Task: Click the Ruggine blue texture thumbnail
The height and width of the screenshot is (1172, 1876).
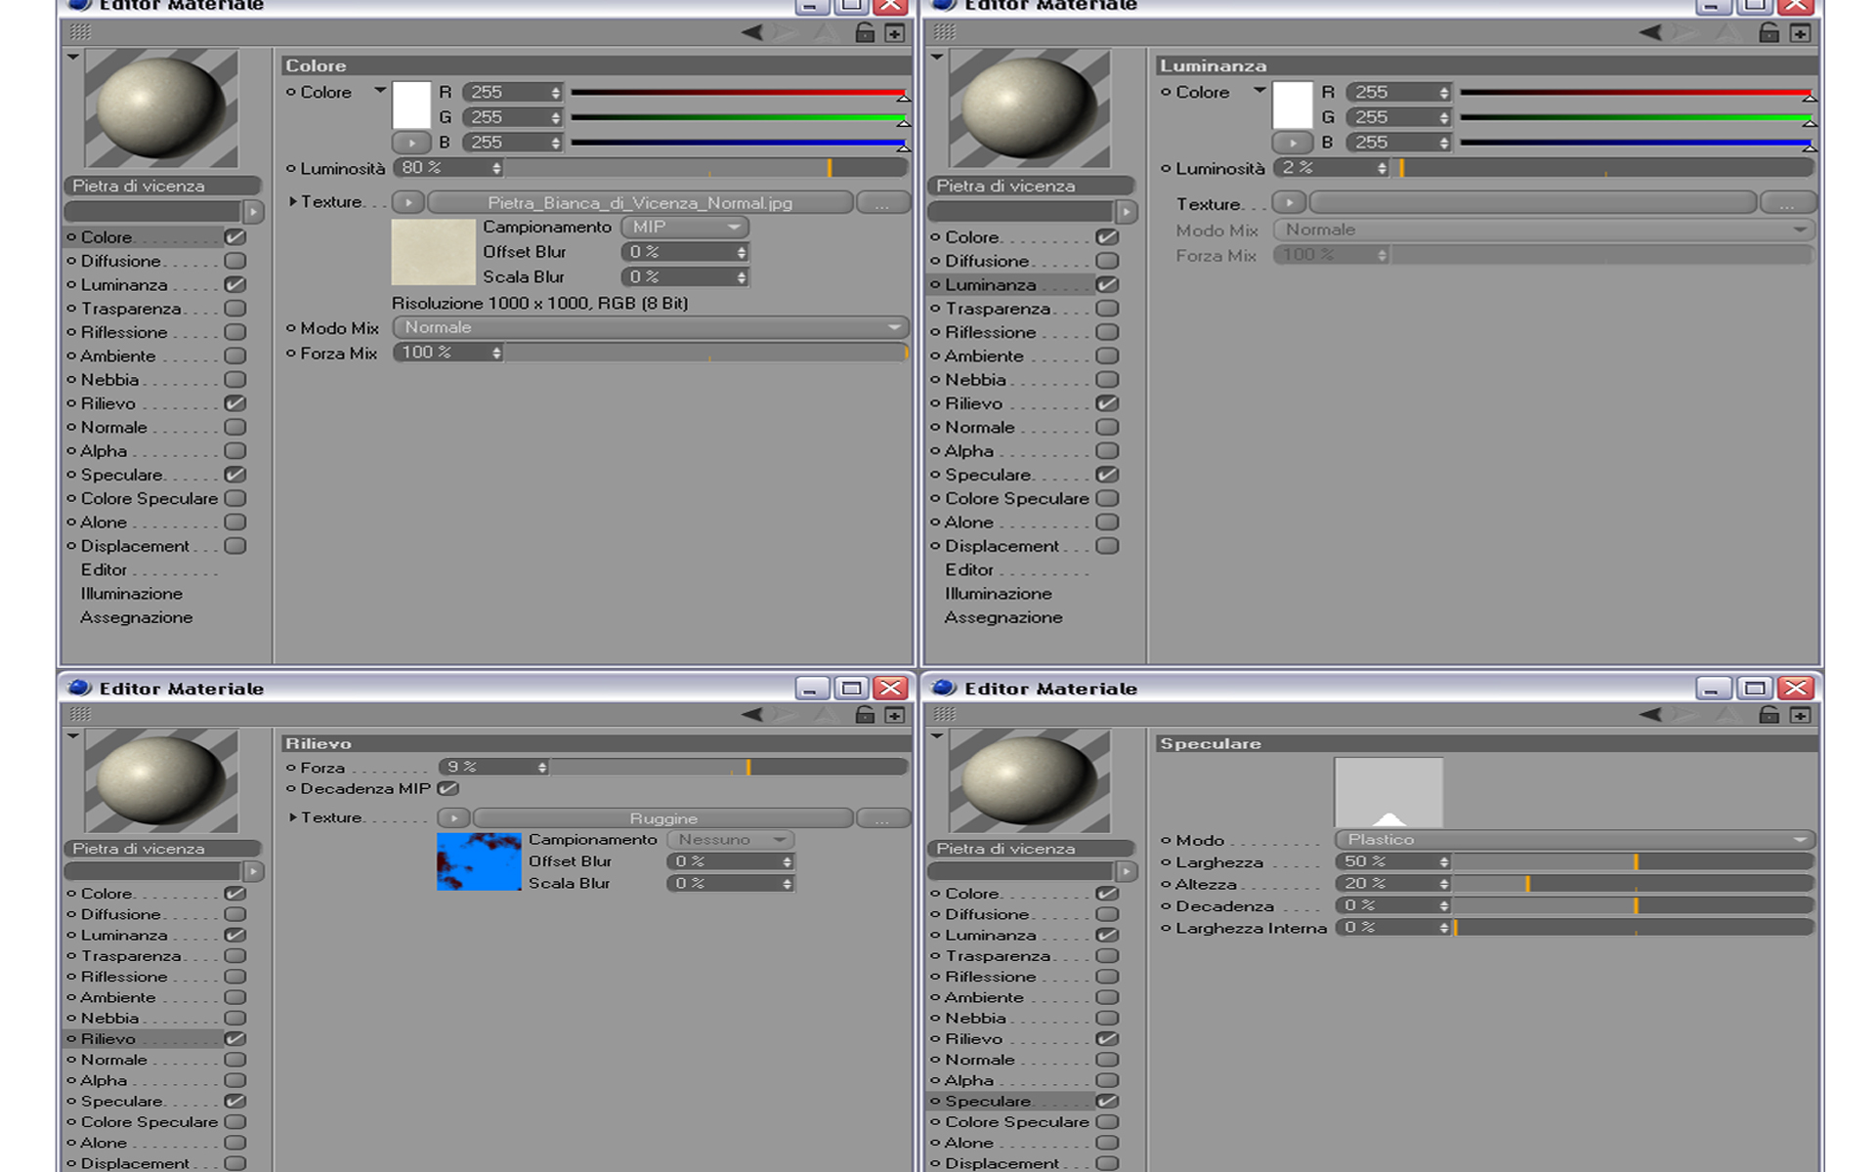Action: pyautogui.click(x=479, y=861)
